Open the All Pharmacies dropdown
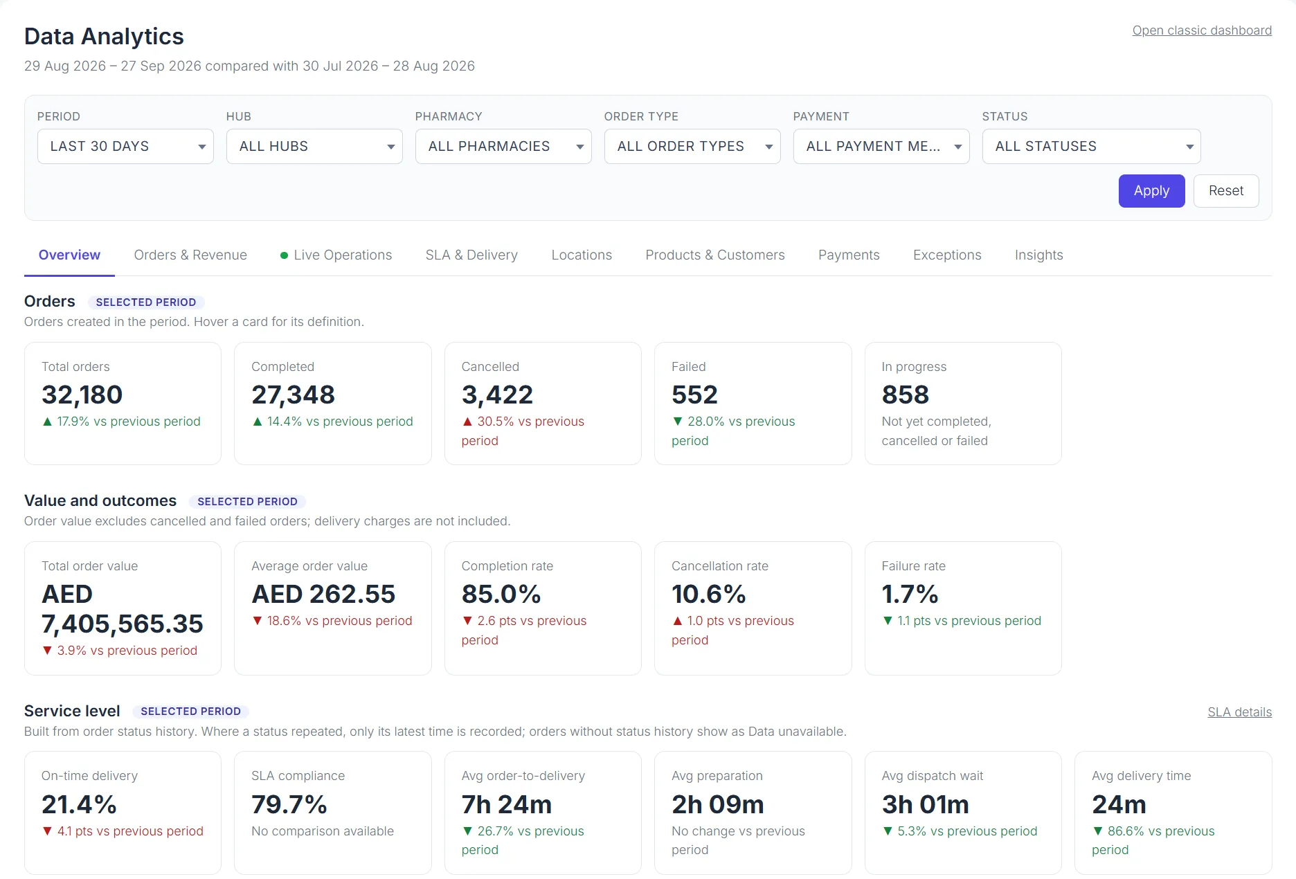Viewport: 1296px width, 879px height. click(503, 146)
